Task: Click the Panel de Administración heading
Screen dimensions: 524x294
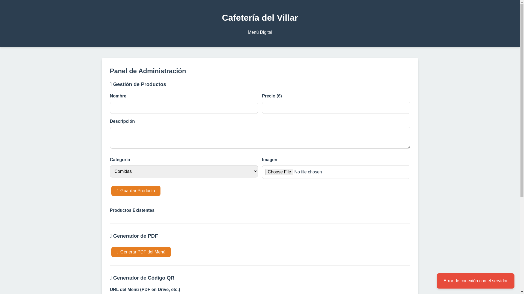Action: click(148, 71)
